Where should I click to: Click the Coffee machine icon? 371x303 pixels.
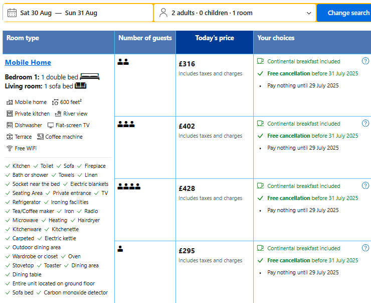41,137
